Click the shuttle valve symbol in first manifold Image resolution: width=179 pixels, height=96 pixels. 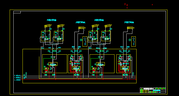point(54,57)
